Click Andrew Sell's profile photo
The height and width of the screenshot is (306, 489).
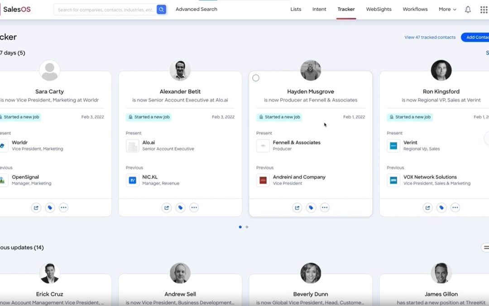(x=180, y=273)
